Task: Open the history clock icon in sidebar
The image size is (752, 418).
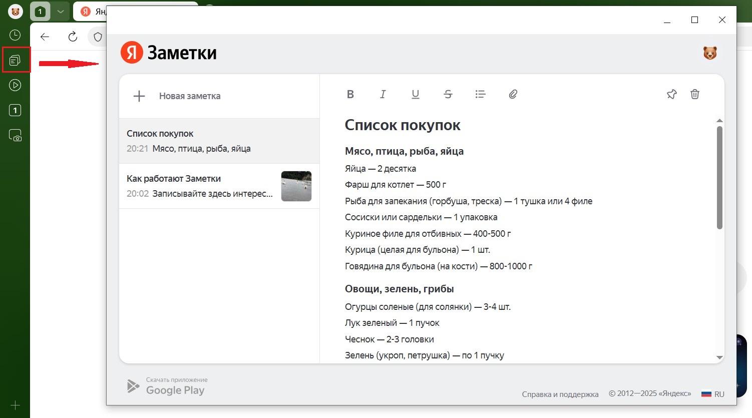Action: click(x=16, y=35)
